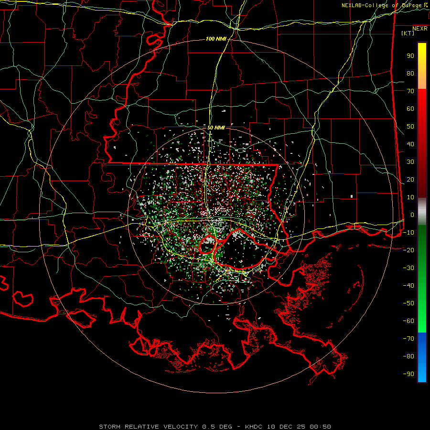Click the -60 value on the velocity scale

click(408, 321)
